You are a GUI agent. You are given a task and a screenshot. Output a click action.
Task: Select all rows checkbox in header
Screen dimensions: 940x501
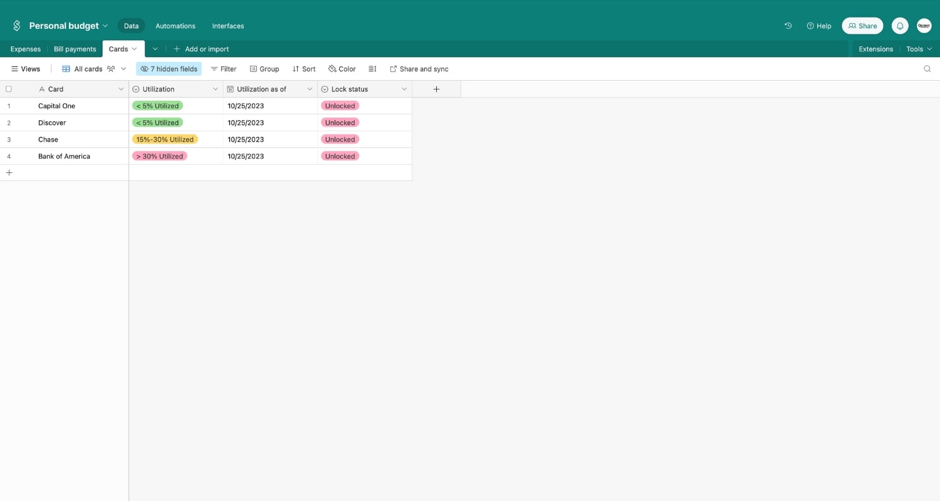(x=9, y=89)
